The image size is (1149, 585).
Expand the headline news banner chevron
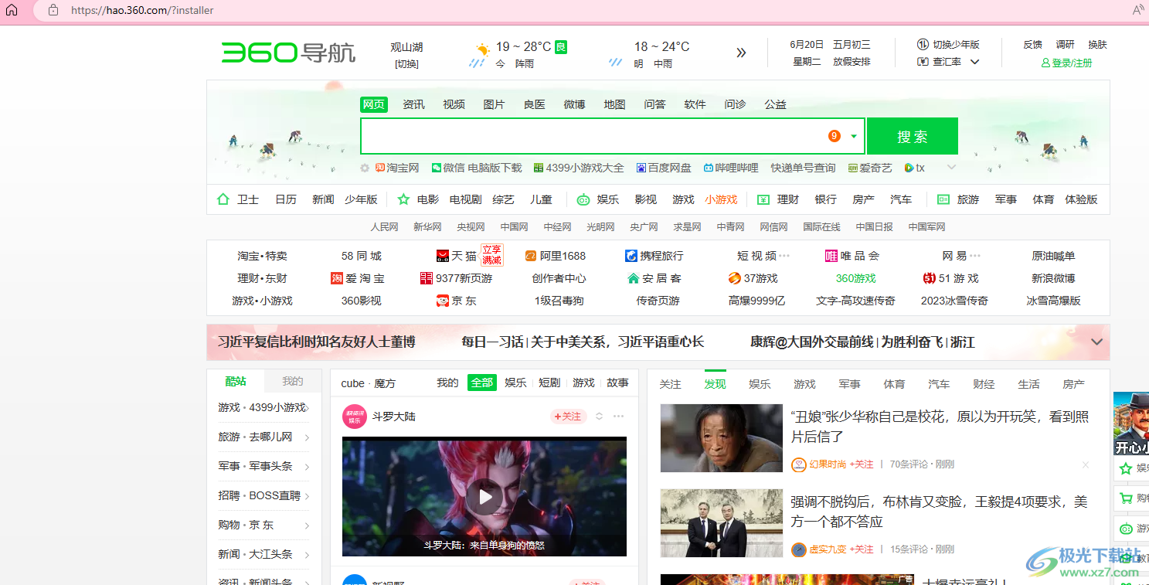(x=1096, y=342)
